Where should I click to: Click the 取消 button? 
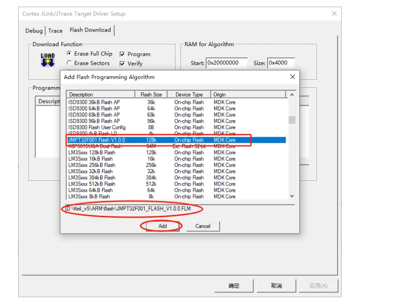click(x=276, y=286)
